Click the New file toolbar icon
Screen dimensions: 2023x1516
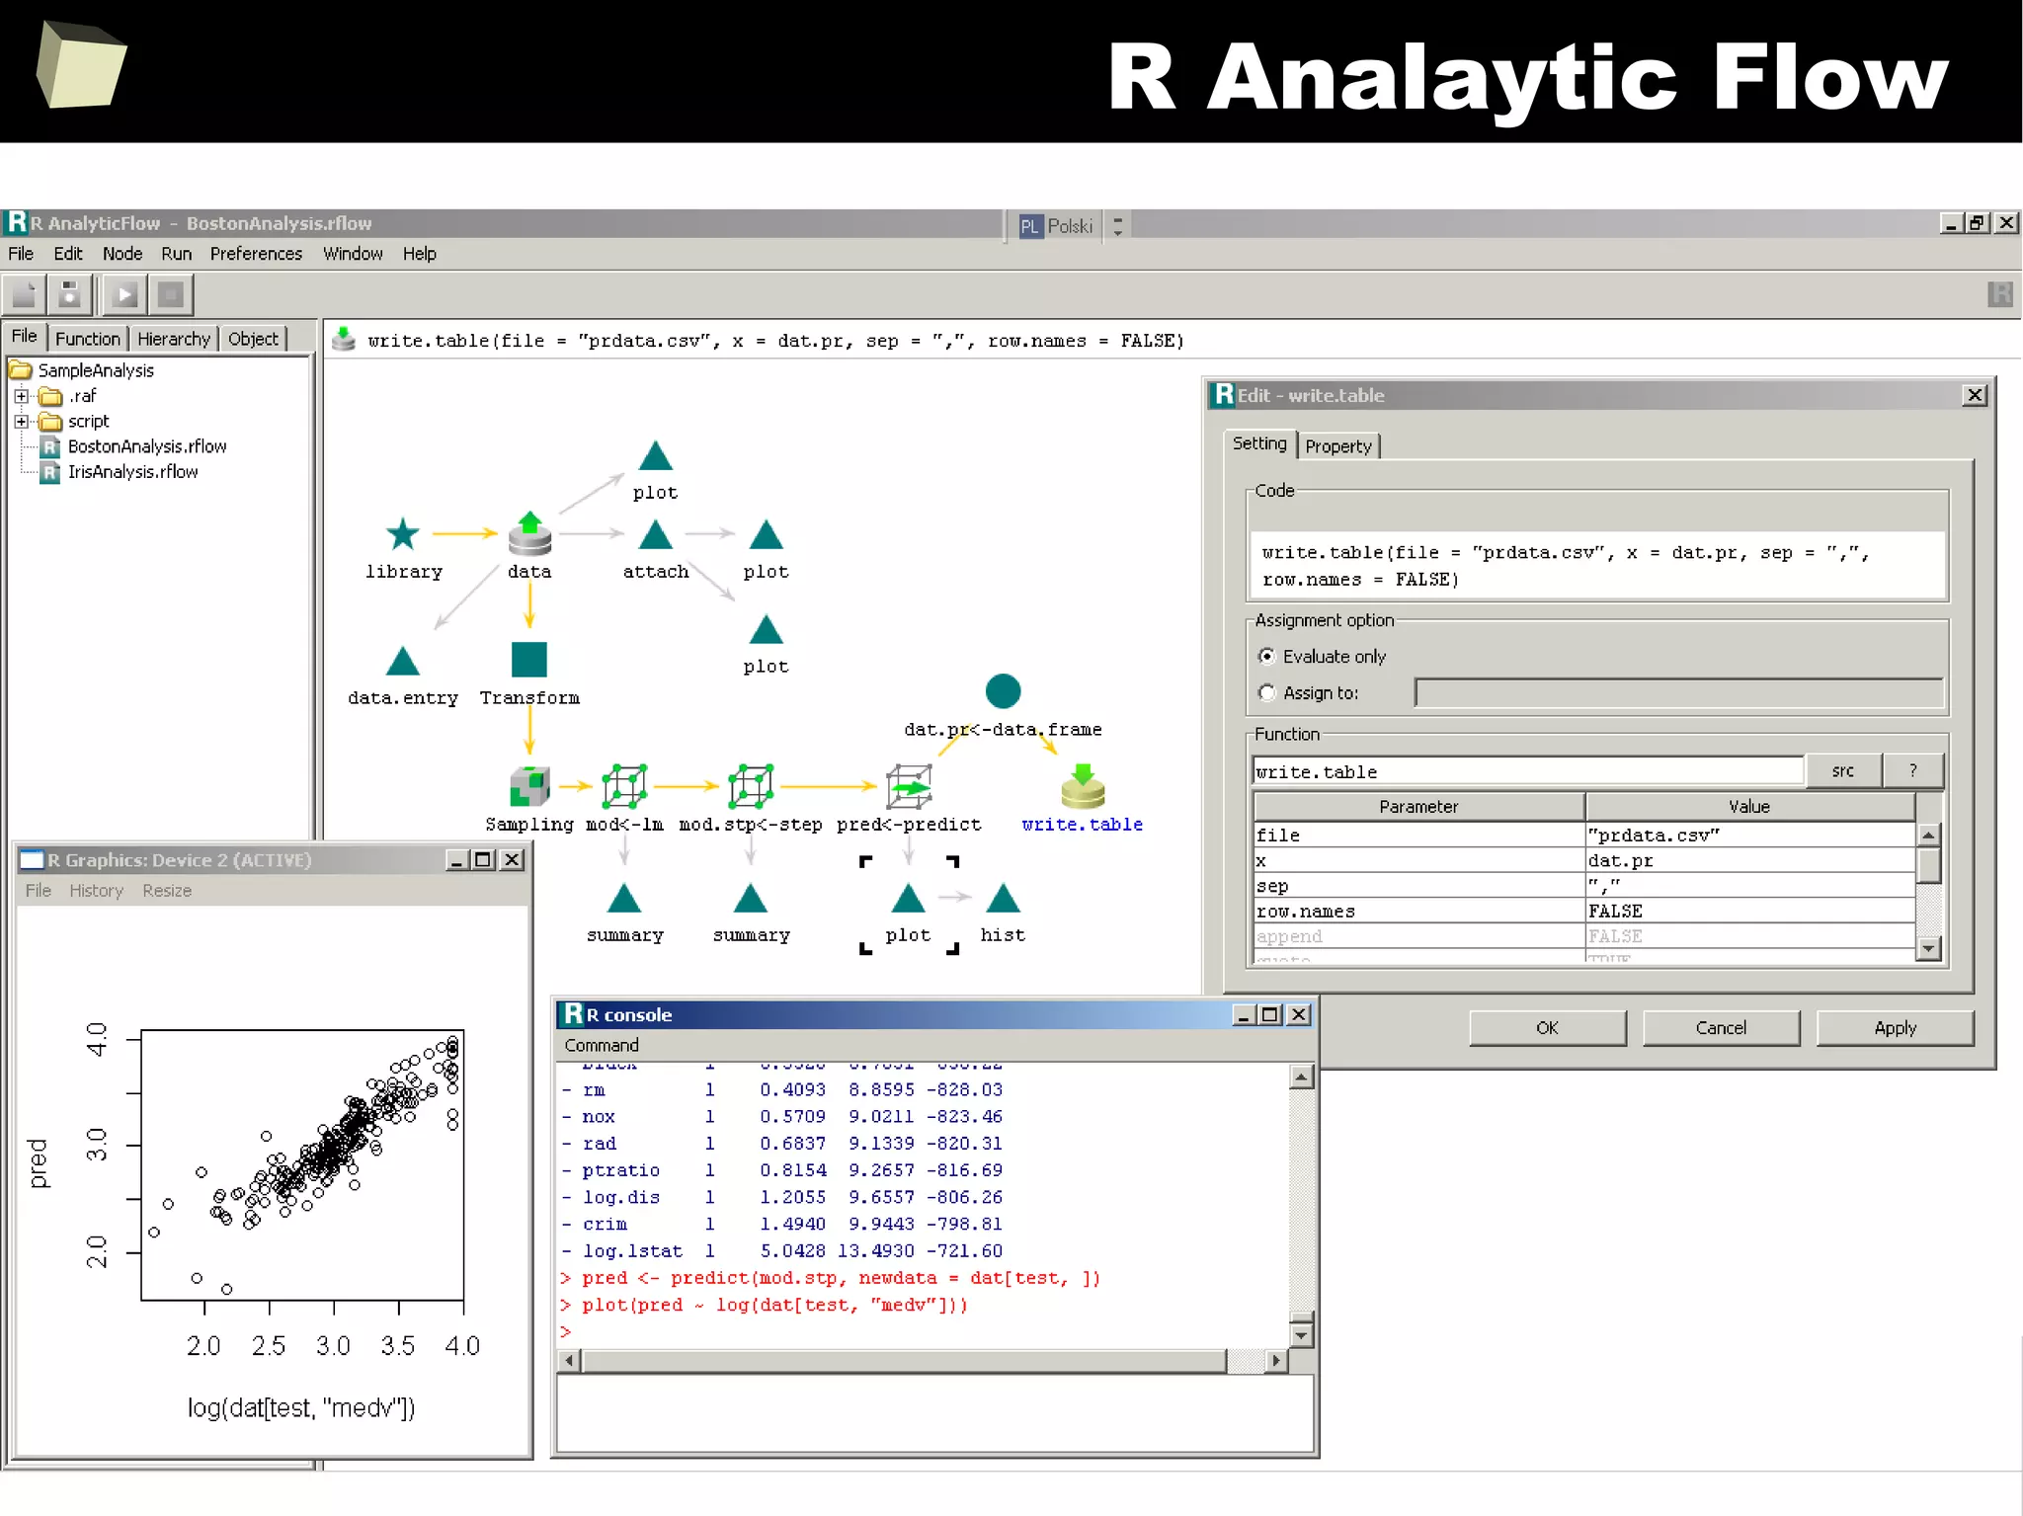coord(24,294)
